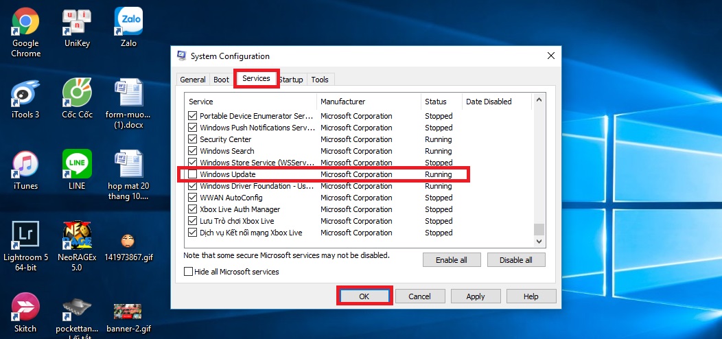
Task: Click the services list scroll down arrow
Action: 539,242
